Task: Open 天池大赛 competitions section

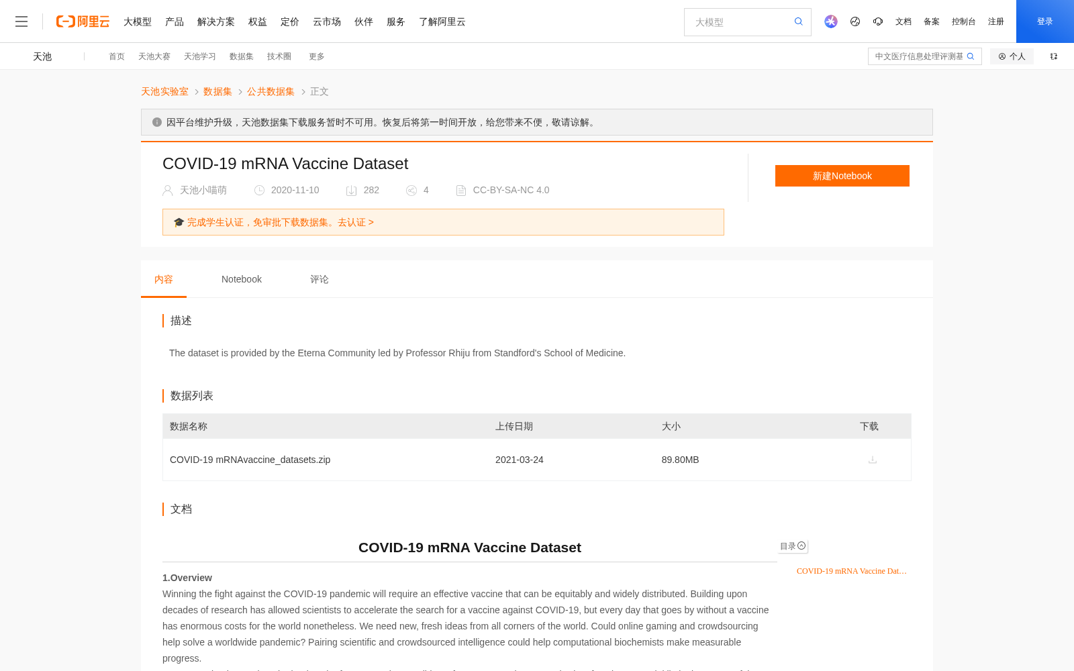Action: [x=154, y=56]
